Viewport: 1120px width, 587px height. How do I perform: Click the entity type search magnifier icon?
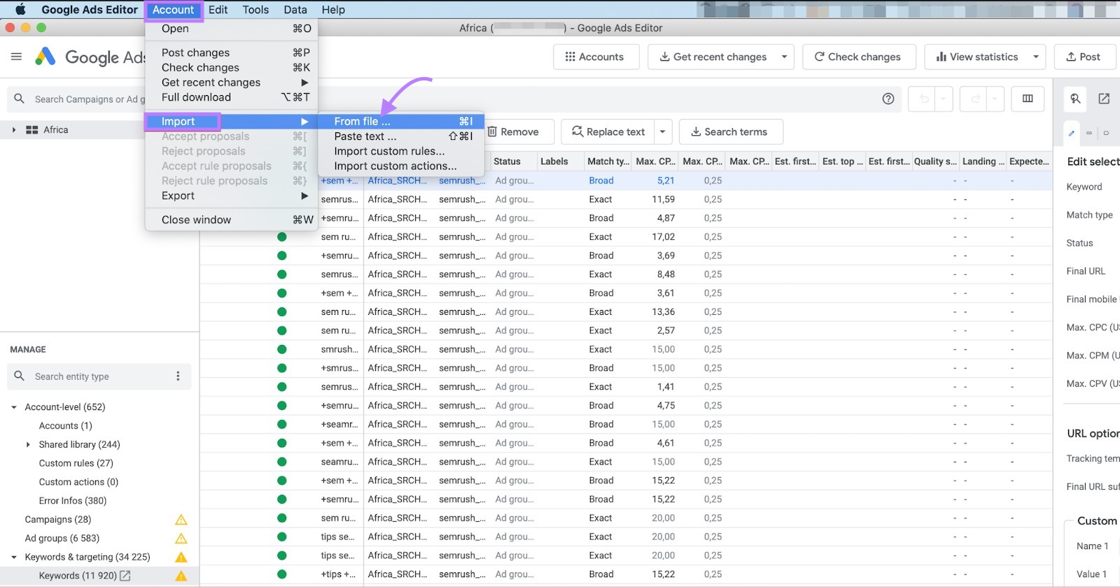click(20, 376)
